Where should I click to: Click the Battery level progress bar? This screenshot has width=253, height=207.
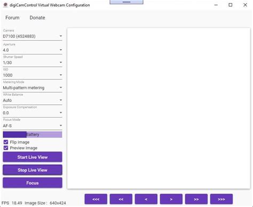point(33,134)
